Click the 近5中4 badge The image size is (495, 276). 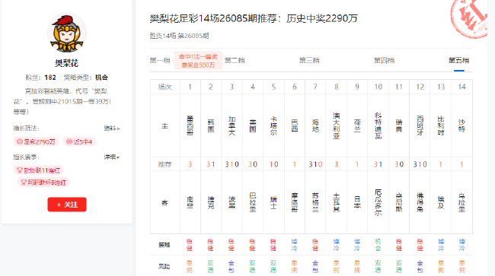tap(79, 141)
